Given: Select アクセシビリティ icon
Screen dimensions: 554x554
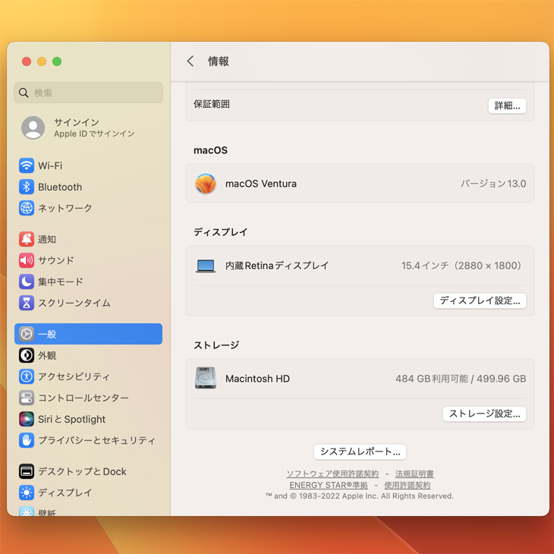Looking at the screenshot, I should pos(26,376).
